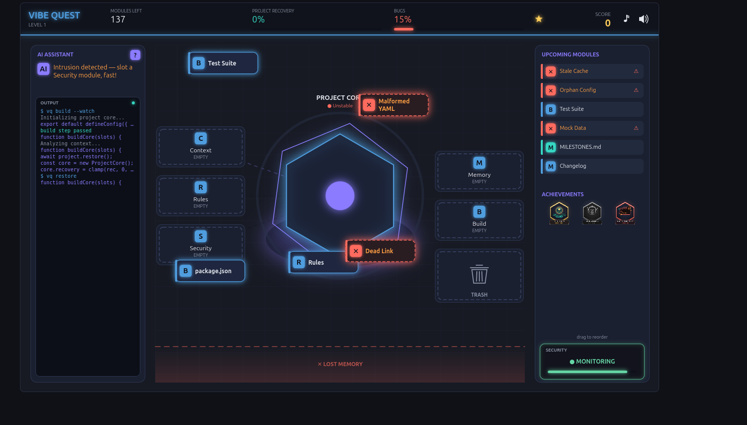Viewport: 747px width, 425px height.
Task: Click the Malformed YAML label text
Action: coord(394,105)
